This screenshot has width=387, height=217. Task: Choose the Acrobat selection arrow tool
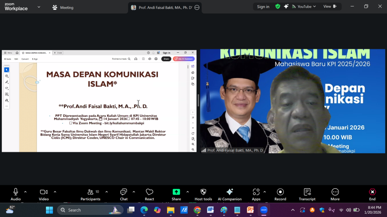(x=6, y=70)
